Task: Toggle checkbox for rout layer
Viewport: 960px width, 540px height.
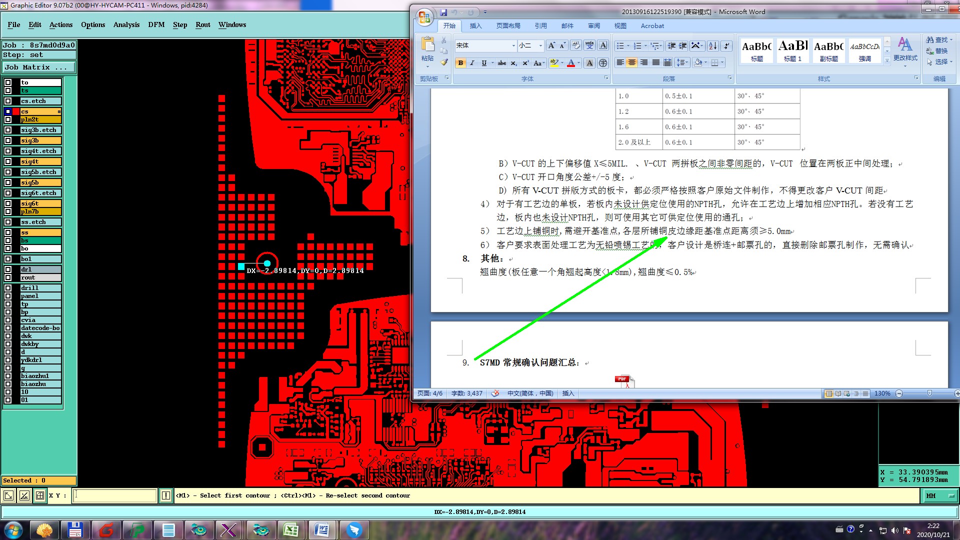Action: click(8, 277)
